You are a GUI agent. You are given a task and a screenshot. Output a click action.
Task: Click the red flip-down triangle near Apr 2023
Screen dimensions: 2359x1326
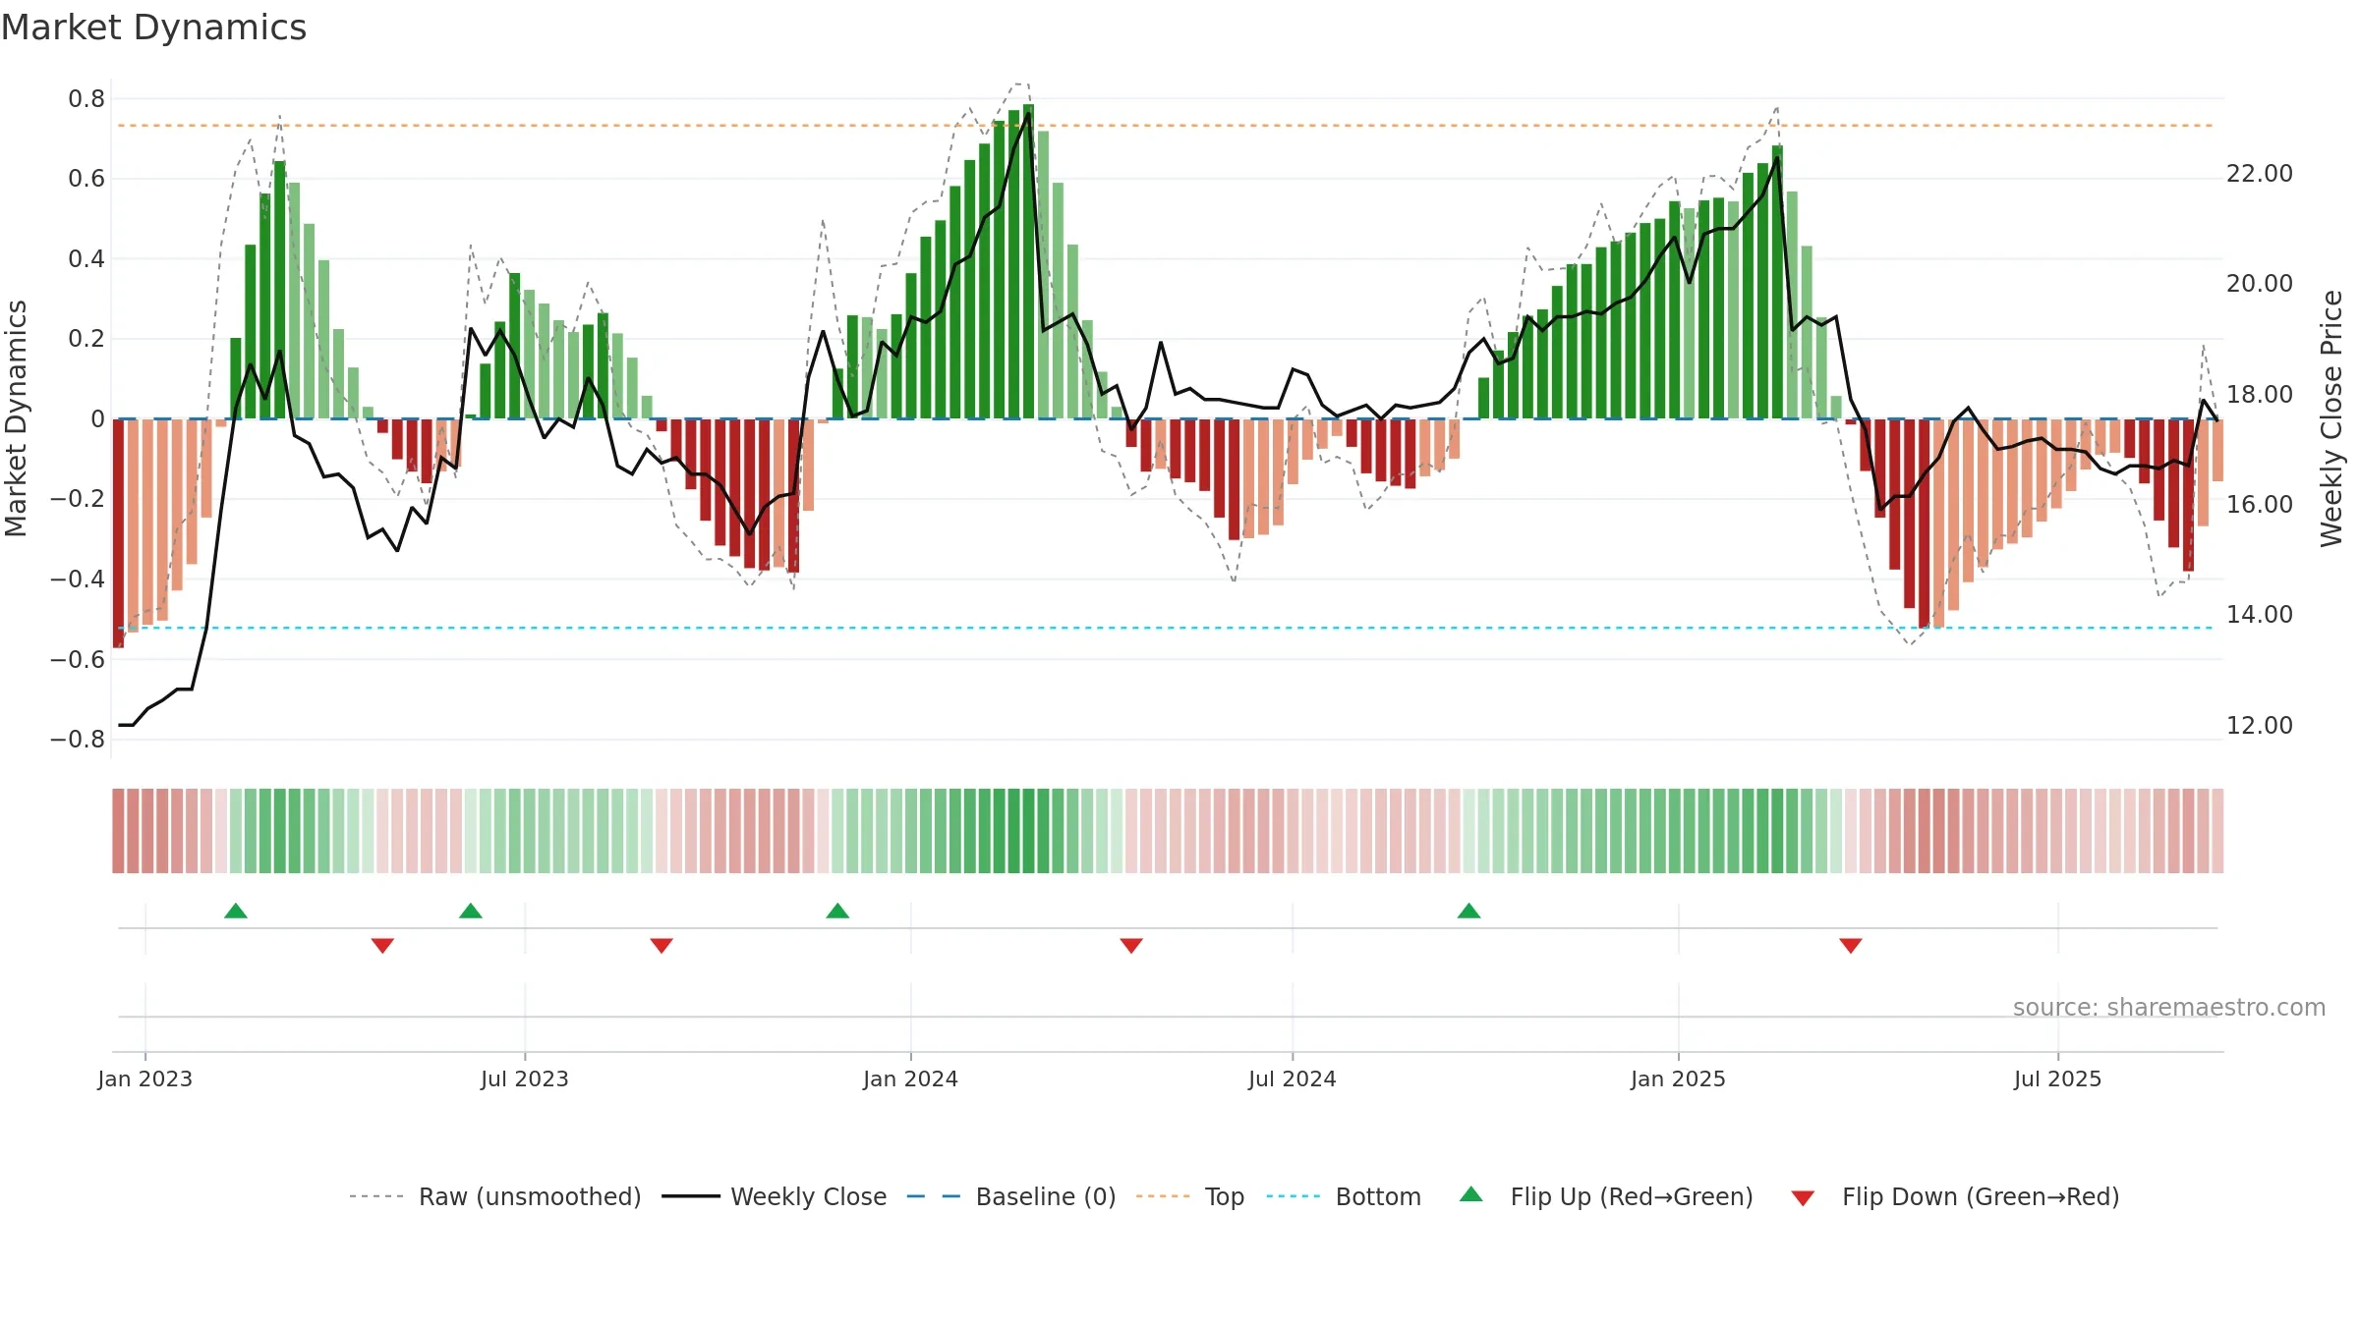click(x=382, y=945)
